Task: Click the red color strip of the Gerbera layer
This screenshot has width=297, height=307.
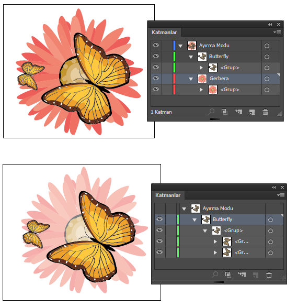Action: 174,79
